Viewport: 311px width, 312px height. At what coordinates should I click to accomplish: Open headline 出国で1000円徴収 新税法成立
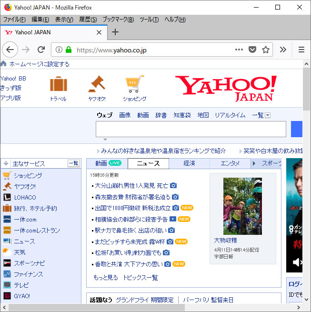[x=133, y=208]
